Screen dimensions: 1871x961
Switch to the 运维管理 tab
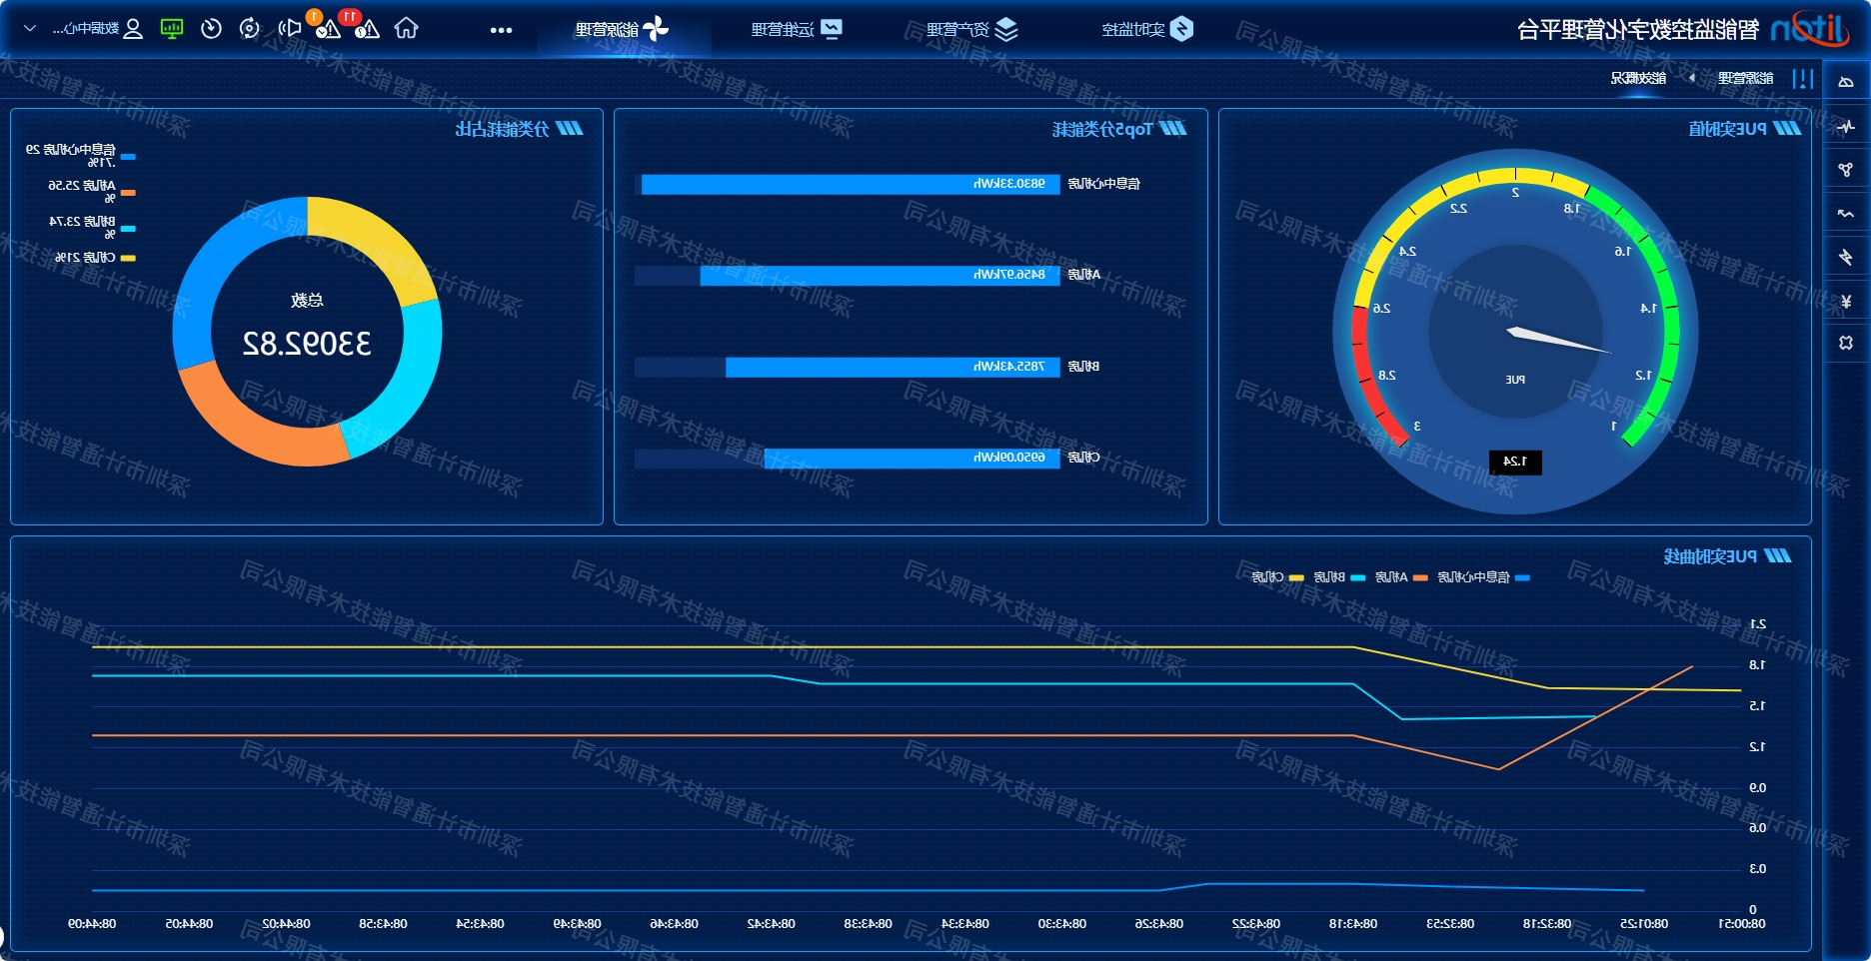[x=796, y=30]
